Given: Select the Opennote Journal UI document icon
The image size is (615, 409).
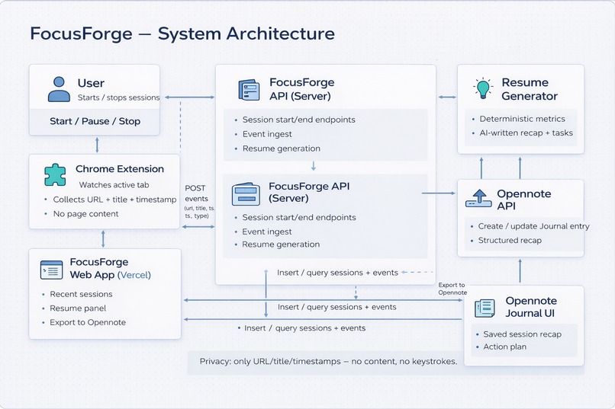Looking at the screenshot, I should pyautogui.click(x=485, y=308).
